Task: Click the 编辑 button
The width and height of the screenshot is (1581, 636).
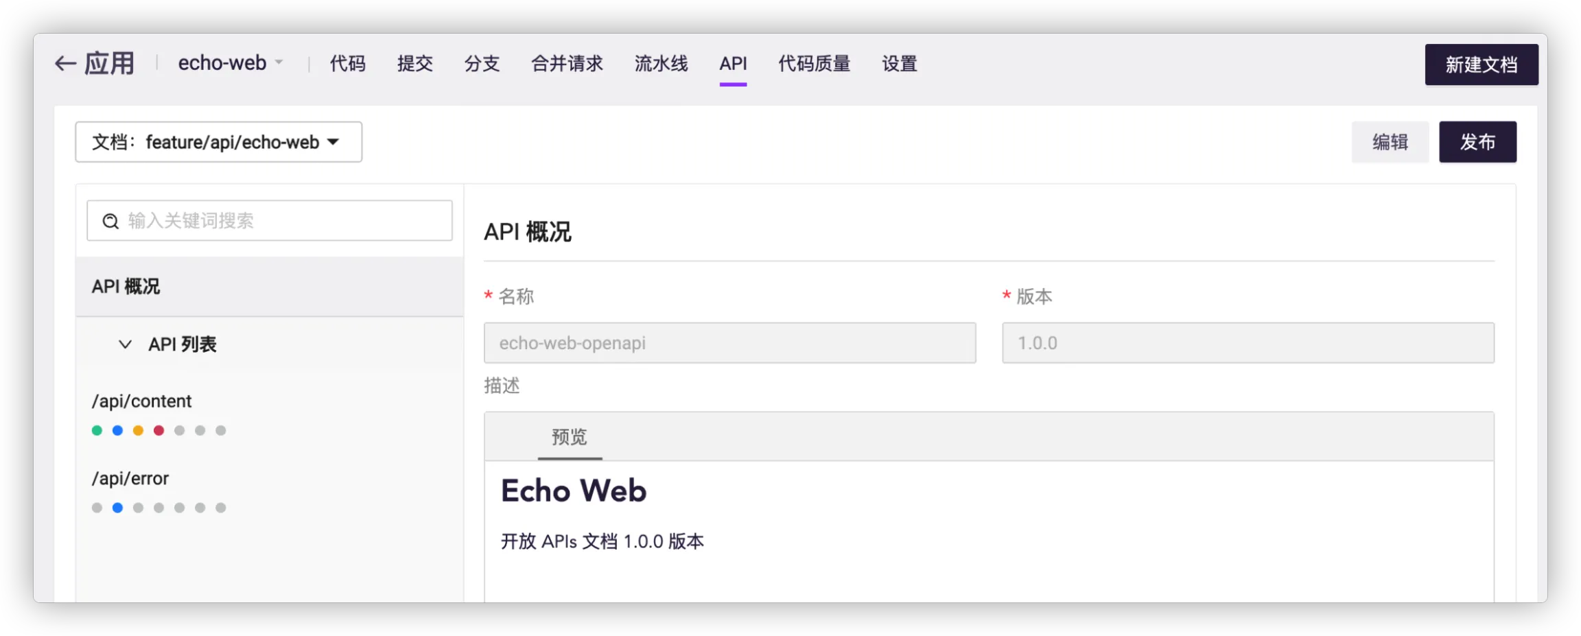Action: pos(1390,142)
